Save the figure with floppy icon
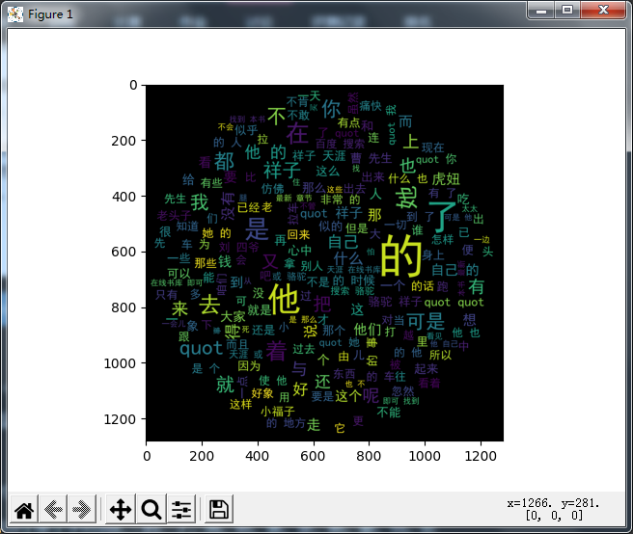633x534 pixels. tap(219, 509)
